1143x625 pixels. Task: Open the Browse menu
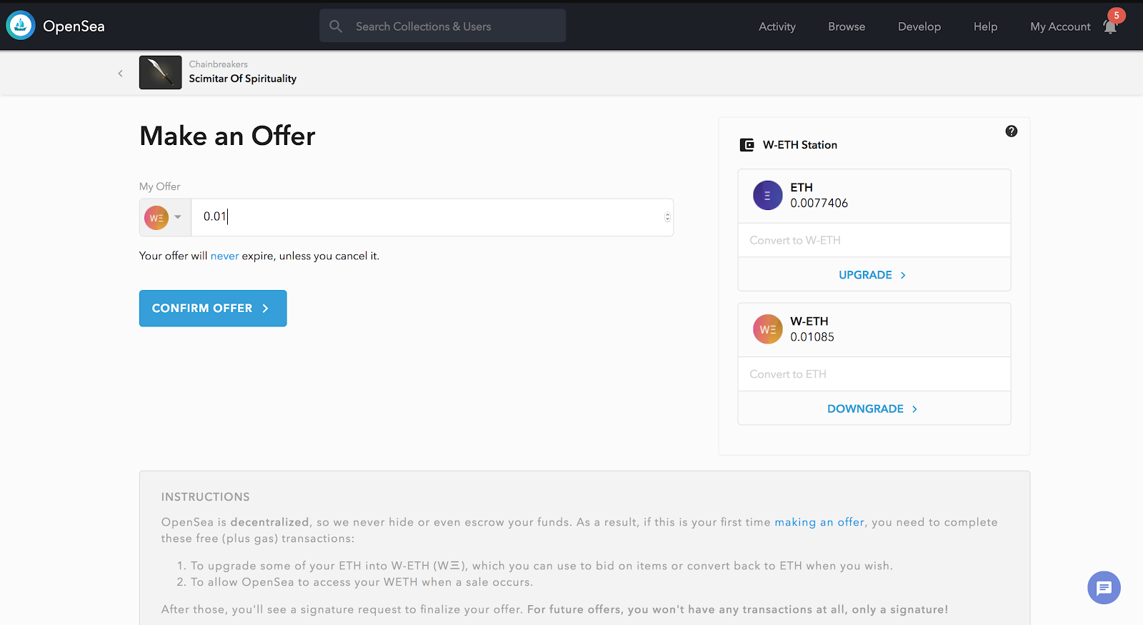(847, 26)
